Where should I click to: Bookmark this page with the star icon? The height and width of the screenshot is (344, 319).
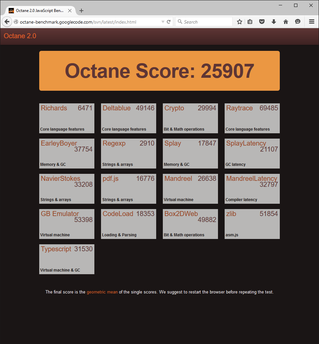pos(240,22)
